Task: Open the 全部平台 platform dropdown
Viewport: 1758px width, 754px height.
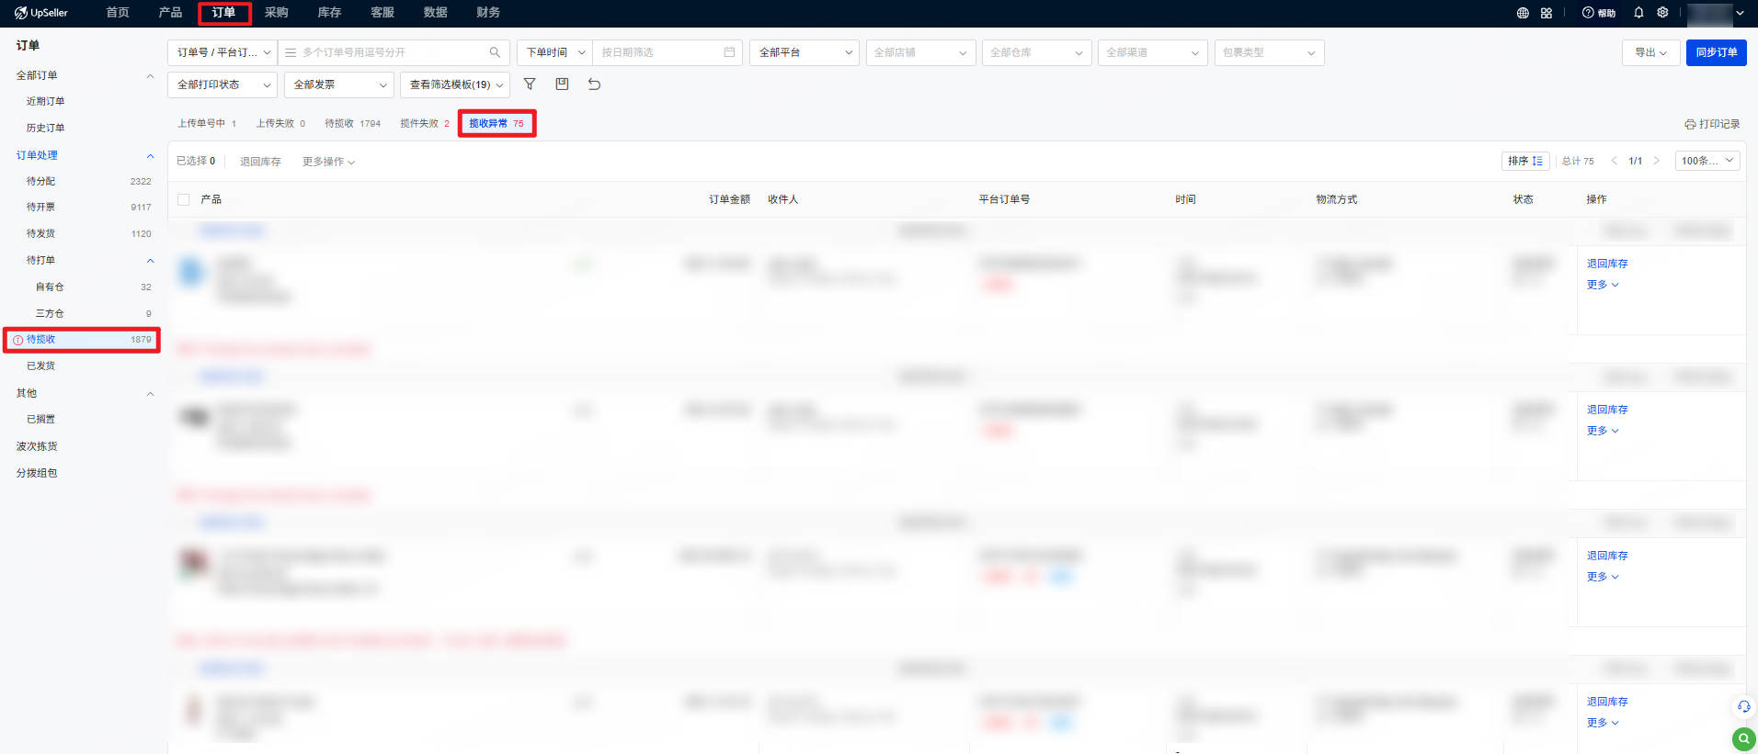Action: [805, 52]
